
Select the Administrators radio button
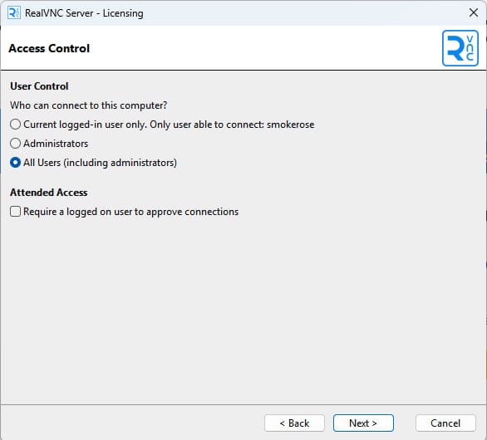pos(15,144)
